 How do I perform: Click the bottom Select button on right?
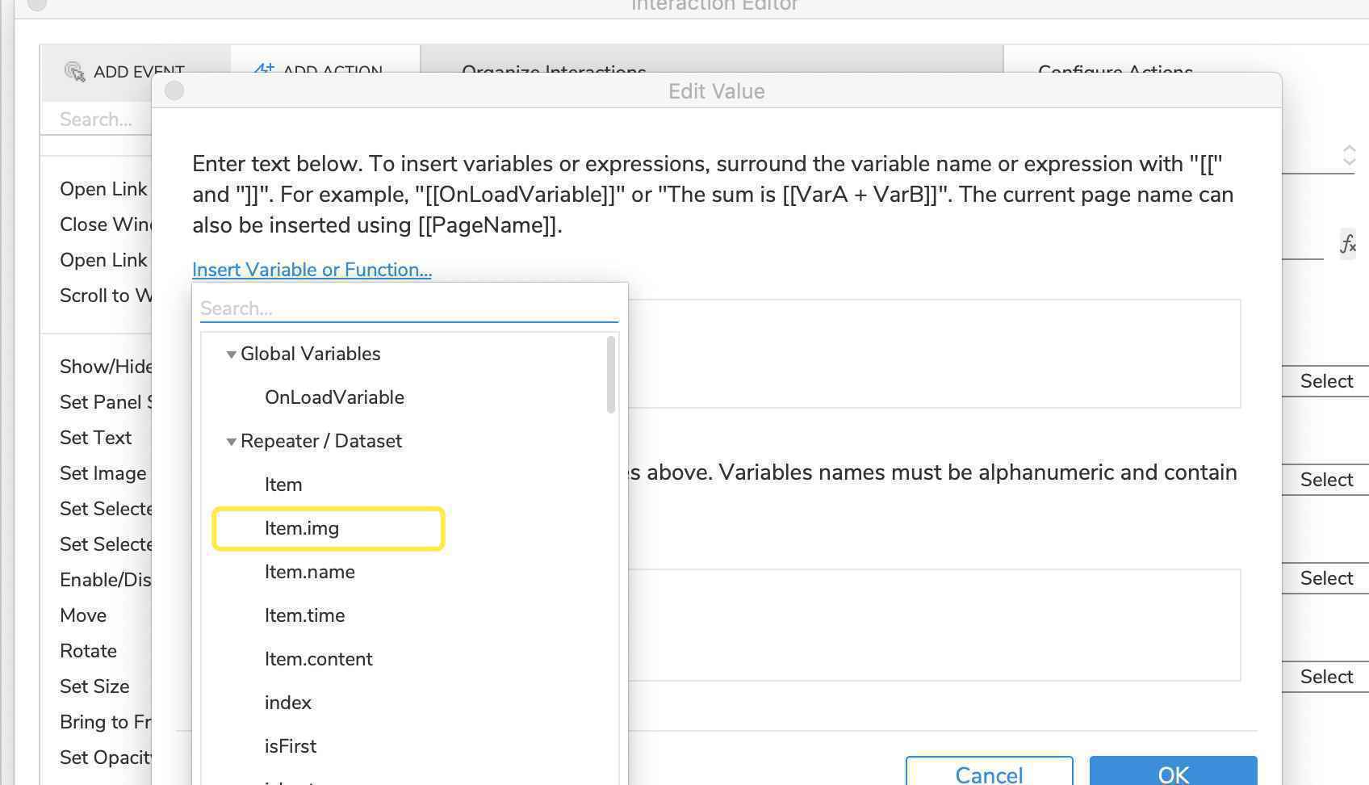[x=1326, y=677]
